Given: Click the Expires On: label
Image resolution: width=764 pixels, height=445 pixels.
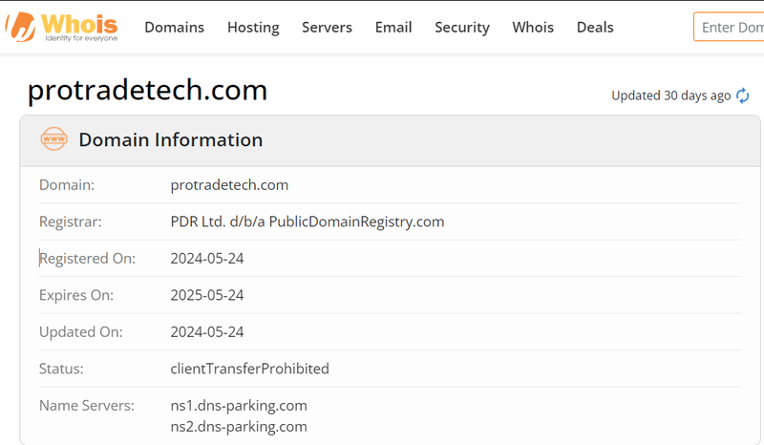Looking at the screenshot, I should tap(76, 295).
